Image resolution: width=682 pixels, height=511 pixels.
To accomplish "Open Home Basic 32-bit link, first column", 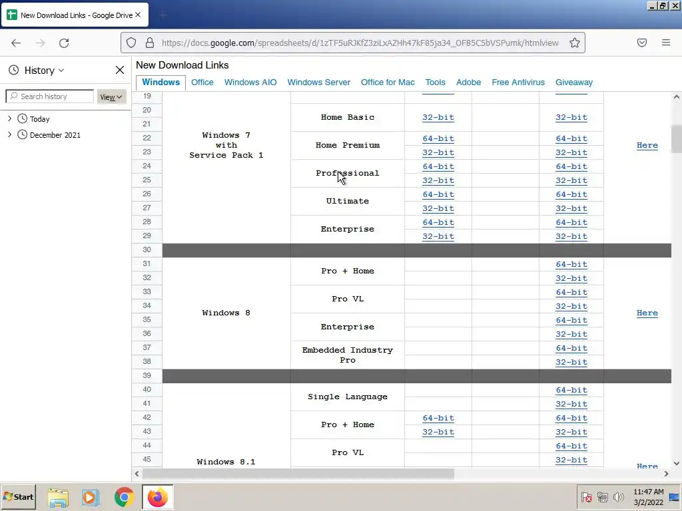I will pyautogui.click(x=438, y=117).
